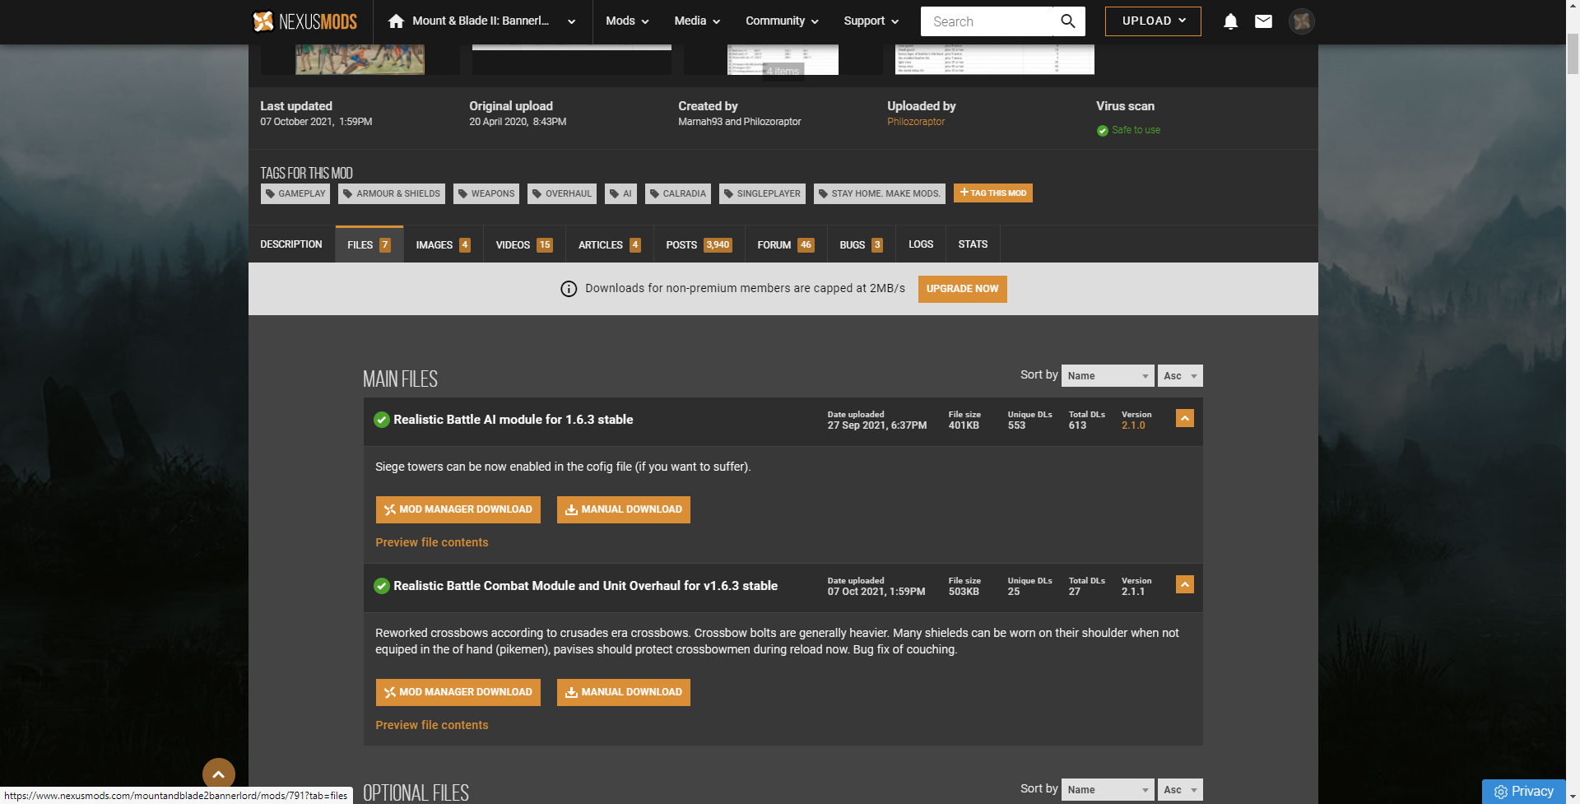Click the Gameplay tag
The image size is (1580, 804).
point(295,193)
